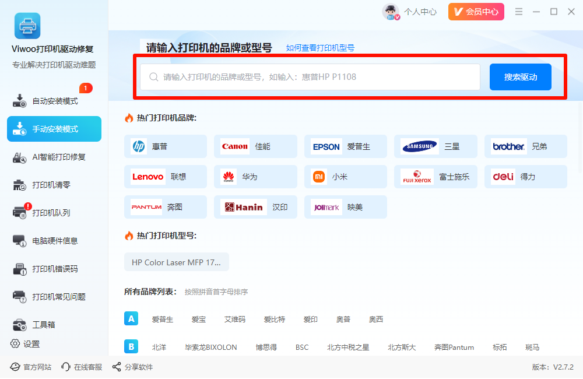Click 北方斯大 brand

(402, 347)
